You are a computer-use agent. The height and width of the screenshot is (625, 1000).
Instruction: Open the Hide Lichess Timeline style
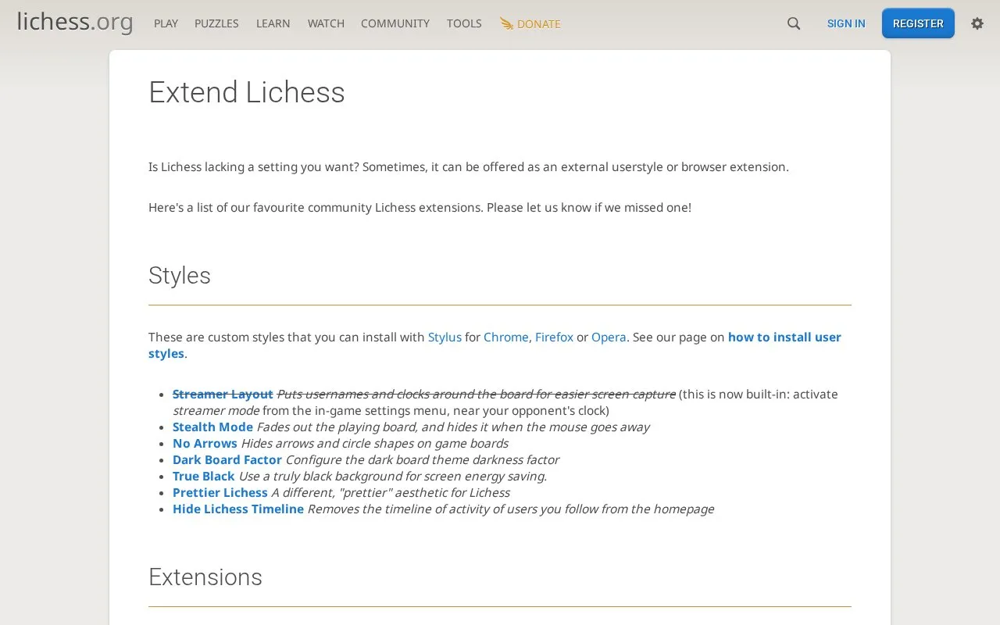pyautogui.click(x=238, y=509)
